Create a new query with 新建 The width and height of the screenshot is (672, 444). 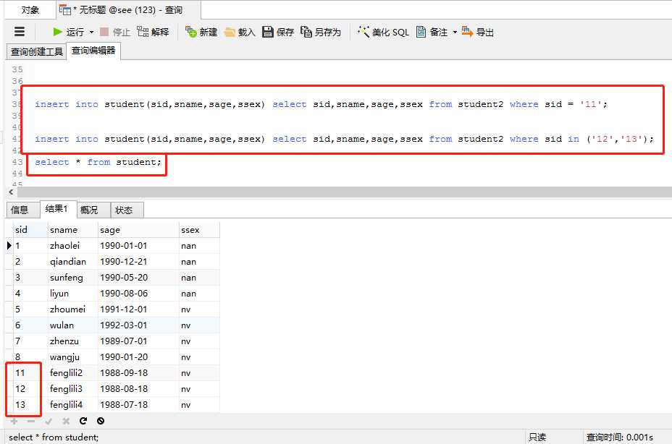201,32
